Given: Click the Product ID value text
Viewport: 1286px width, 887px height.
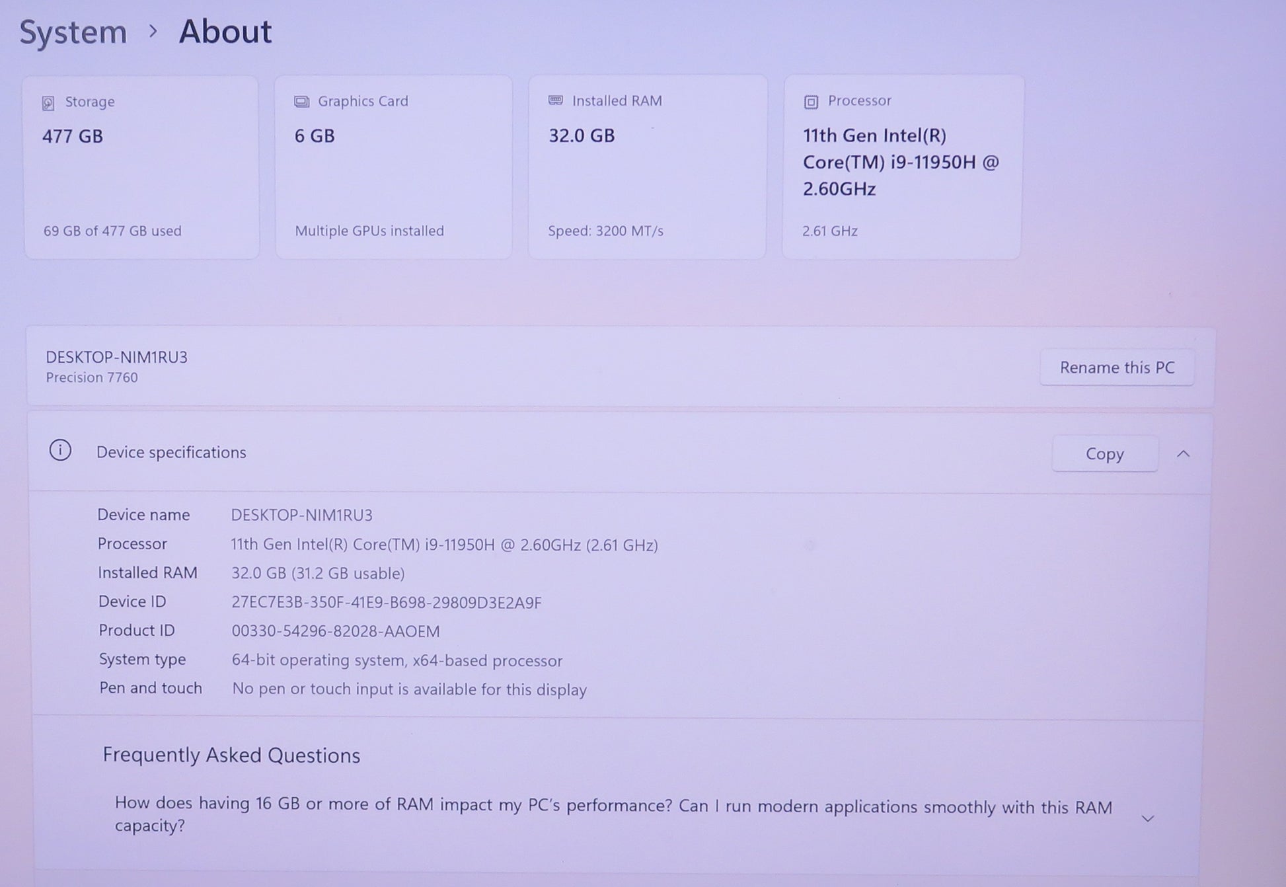Looking at the screenshot, I should 335,631.
